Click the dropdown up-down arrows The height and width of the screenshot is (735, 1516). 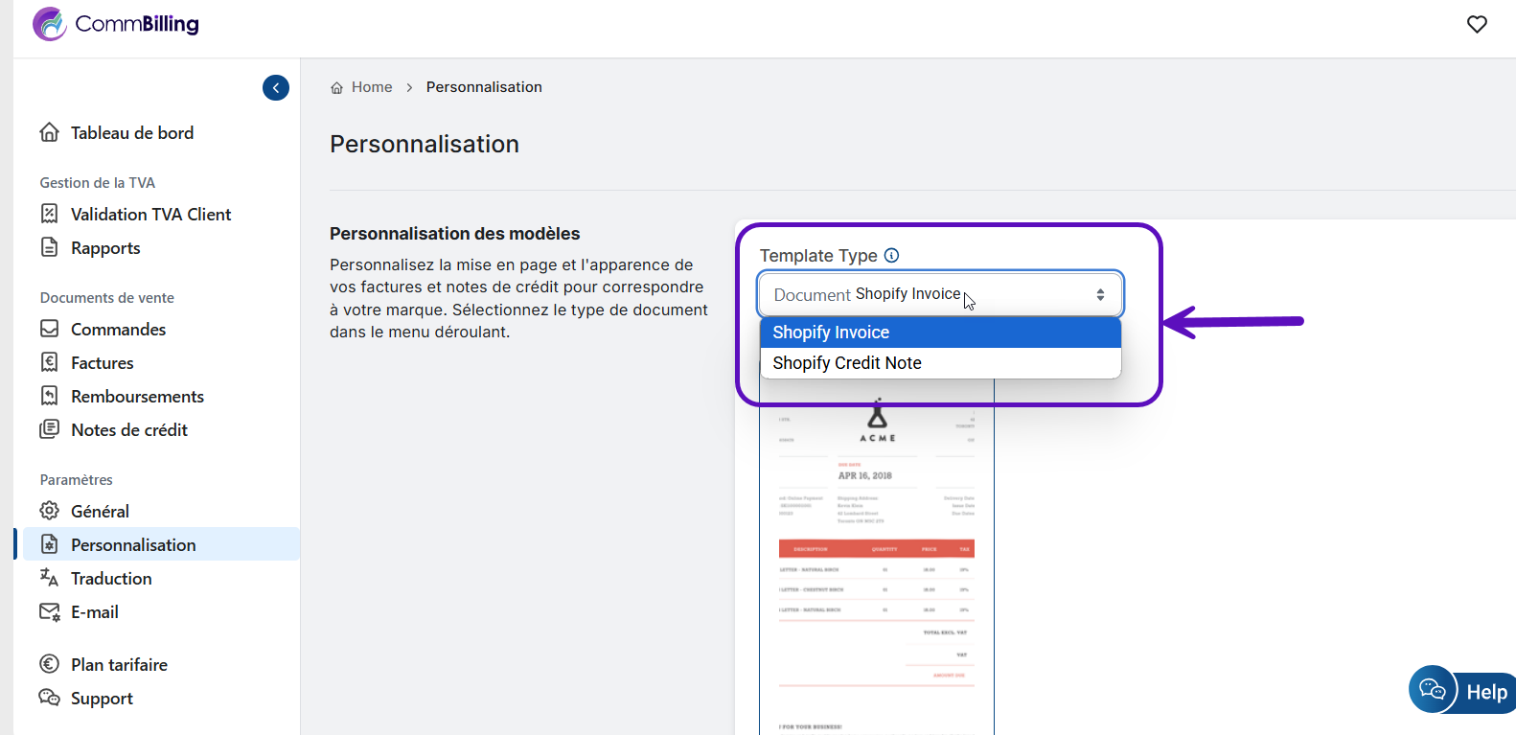[1100, 294]
